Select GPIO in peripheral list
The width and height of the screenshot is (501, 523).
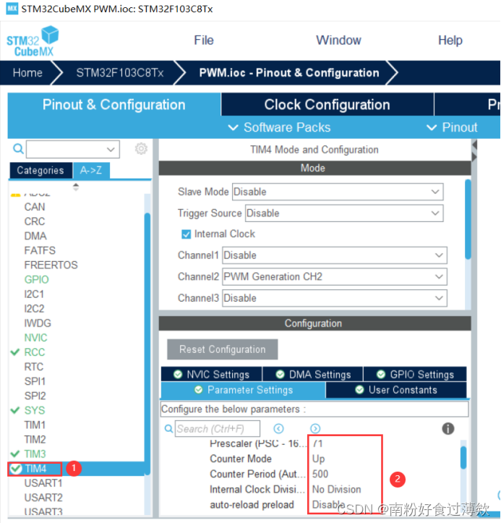click(36, 279)
